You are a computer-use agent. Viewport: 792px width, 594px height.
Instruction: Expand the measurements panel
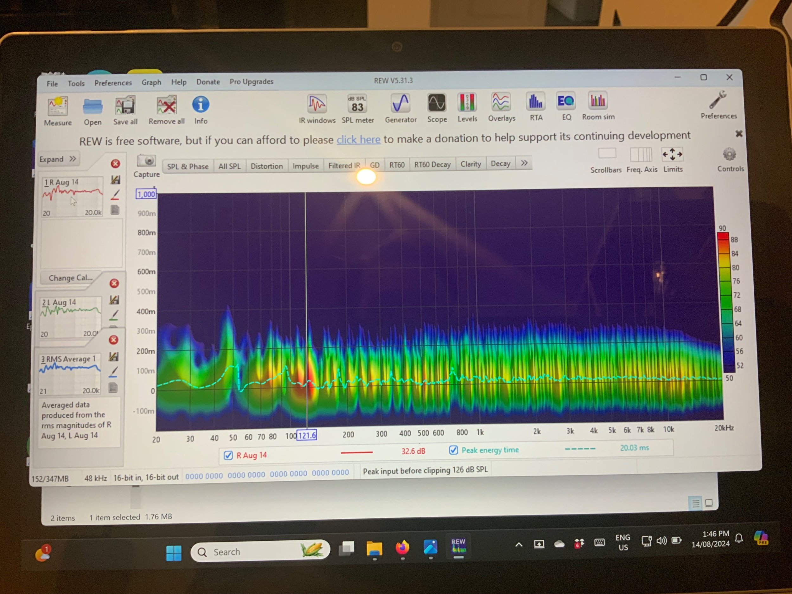pos(58,159)
